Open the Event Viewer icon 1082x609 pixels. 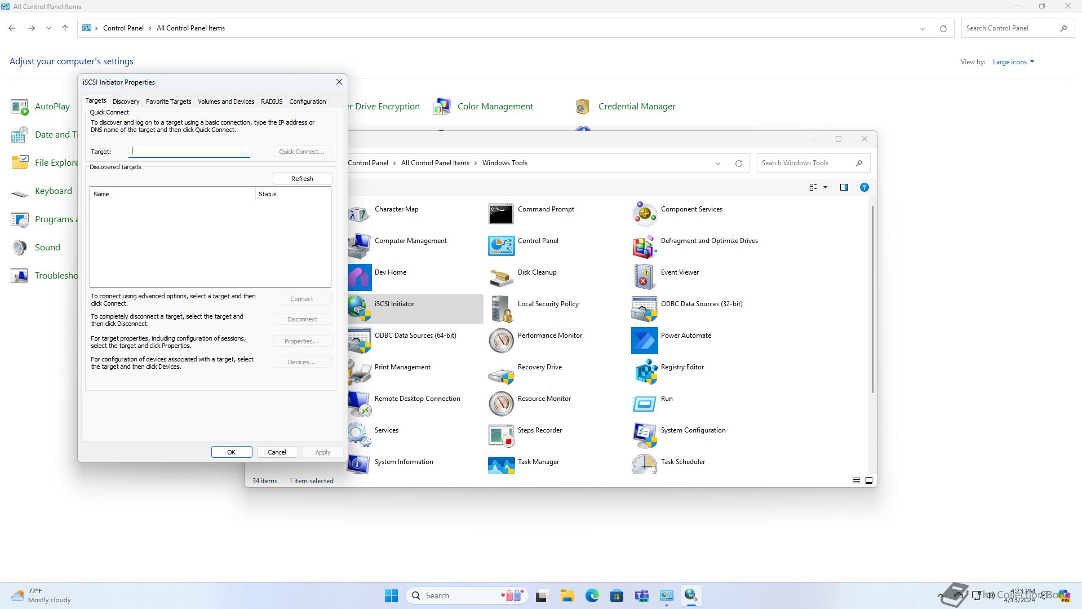click(644, 277)
